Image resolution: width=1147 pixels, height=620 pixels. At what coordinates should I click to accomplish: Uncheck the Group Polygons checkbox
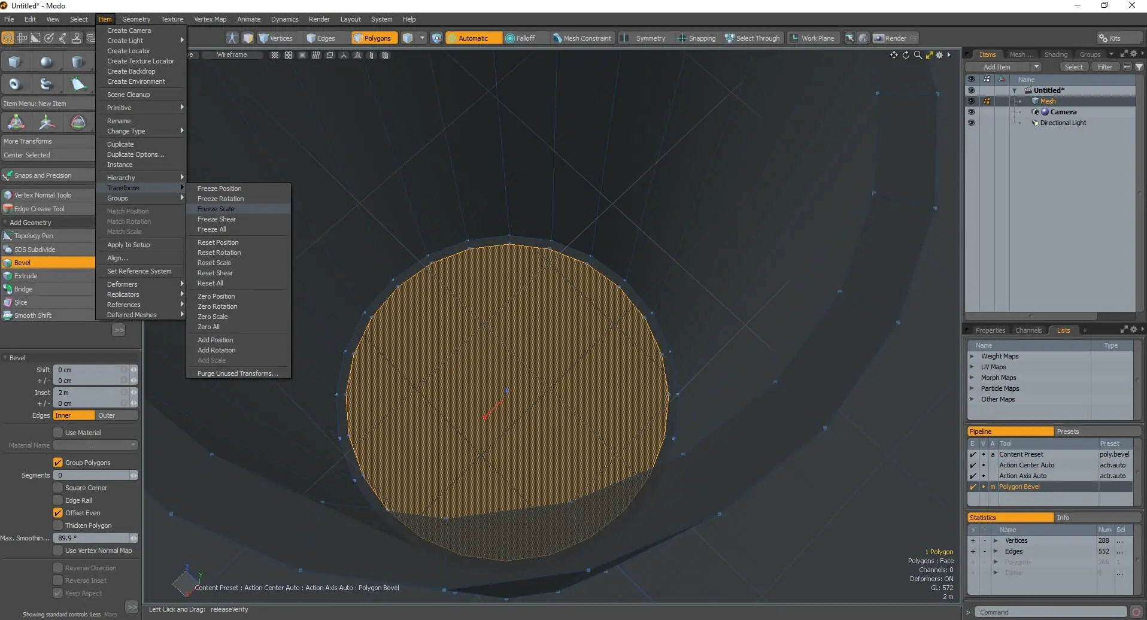tap(58, 463)
